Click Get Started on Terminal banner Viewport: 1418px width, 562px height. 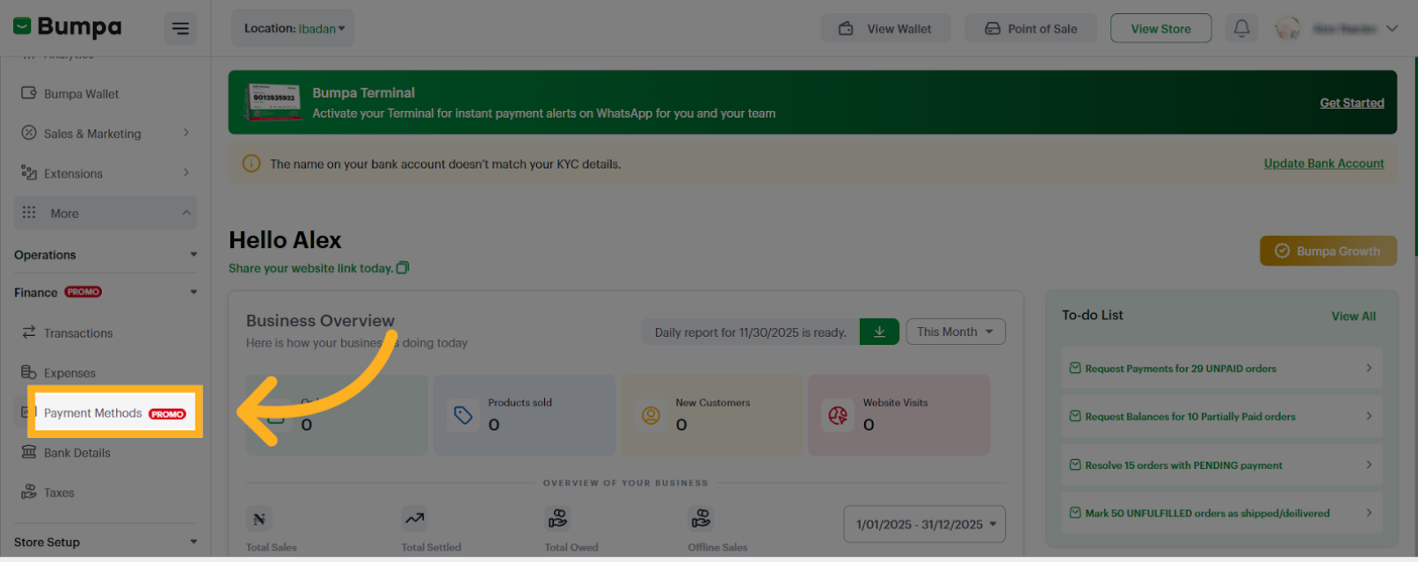tap(1351, 103)
